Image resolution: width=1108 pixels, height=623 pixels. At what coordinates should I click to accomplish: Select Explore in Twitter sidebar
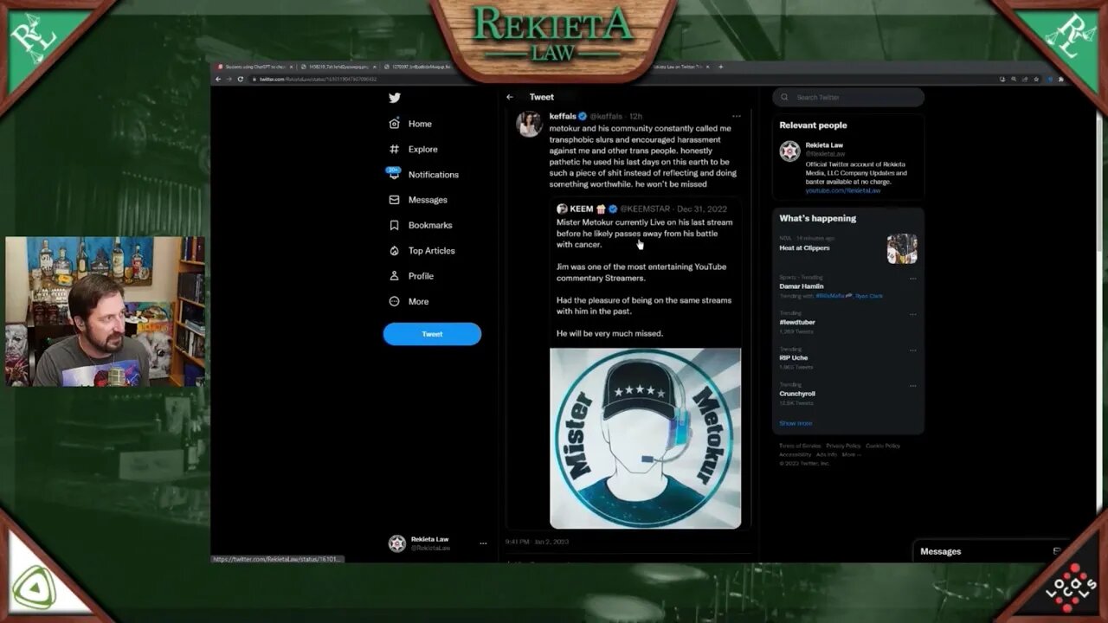click(x=423, y=149)
